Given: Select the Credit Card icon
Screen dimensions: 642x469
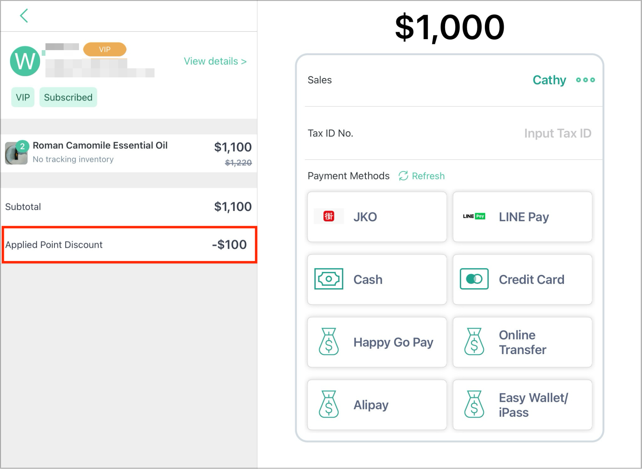Looking at the screenshot, I should (x=474, y=279).
